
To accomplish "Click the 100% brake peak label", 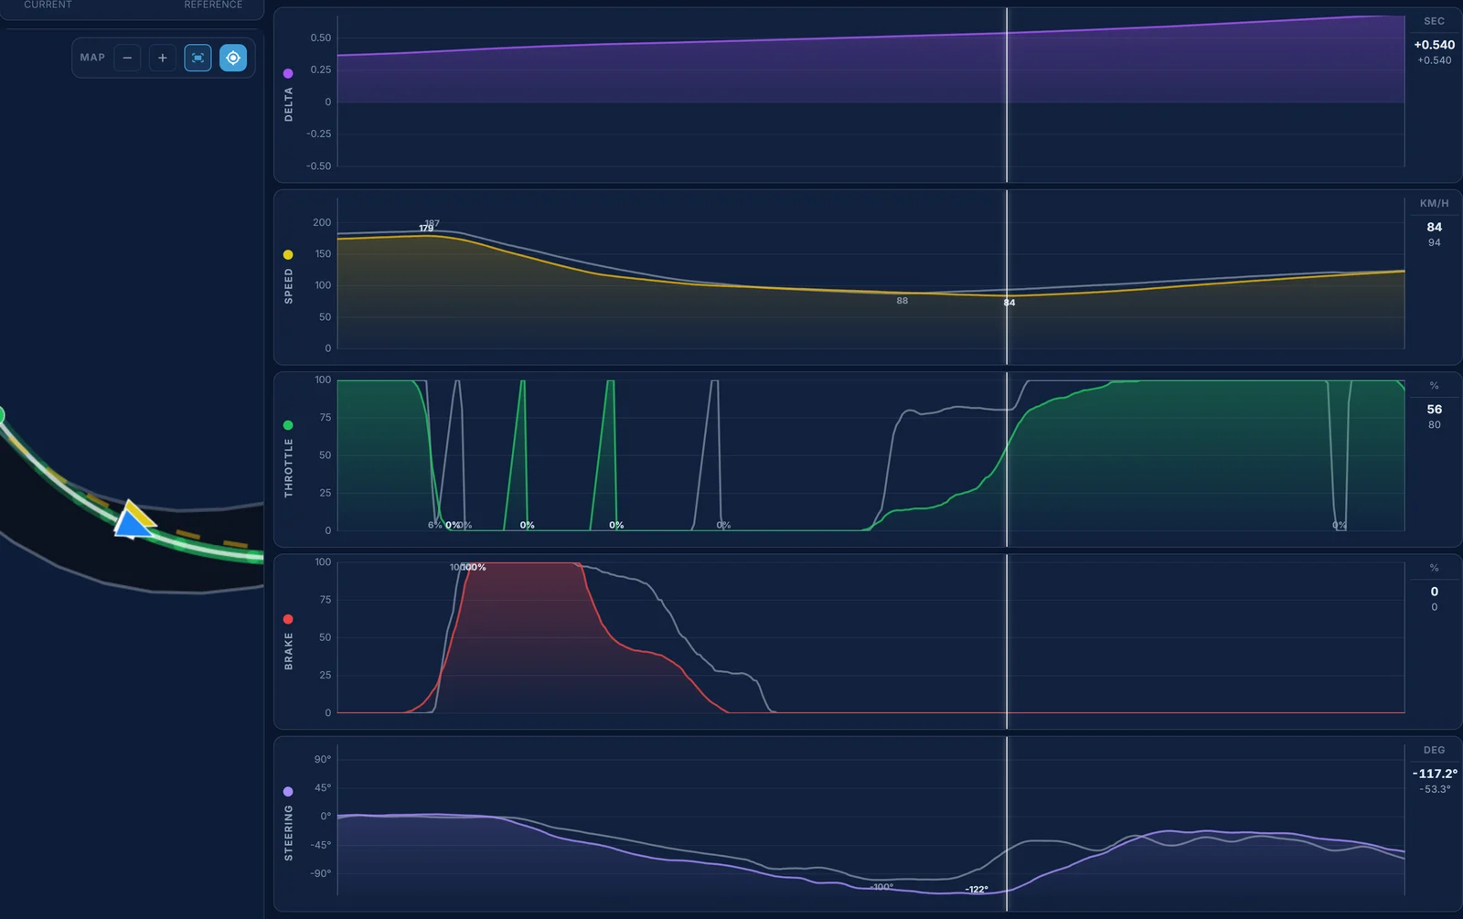I will click(x=475, y=568).
